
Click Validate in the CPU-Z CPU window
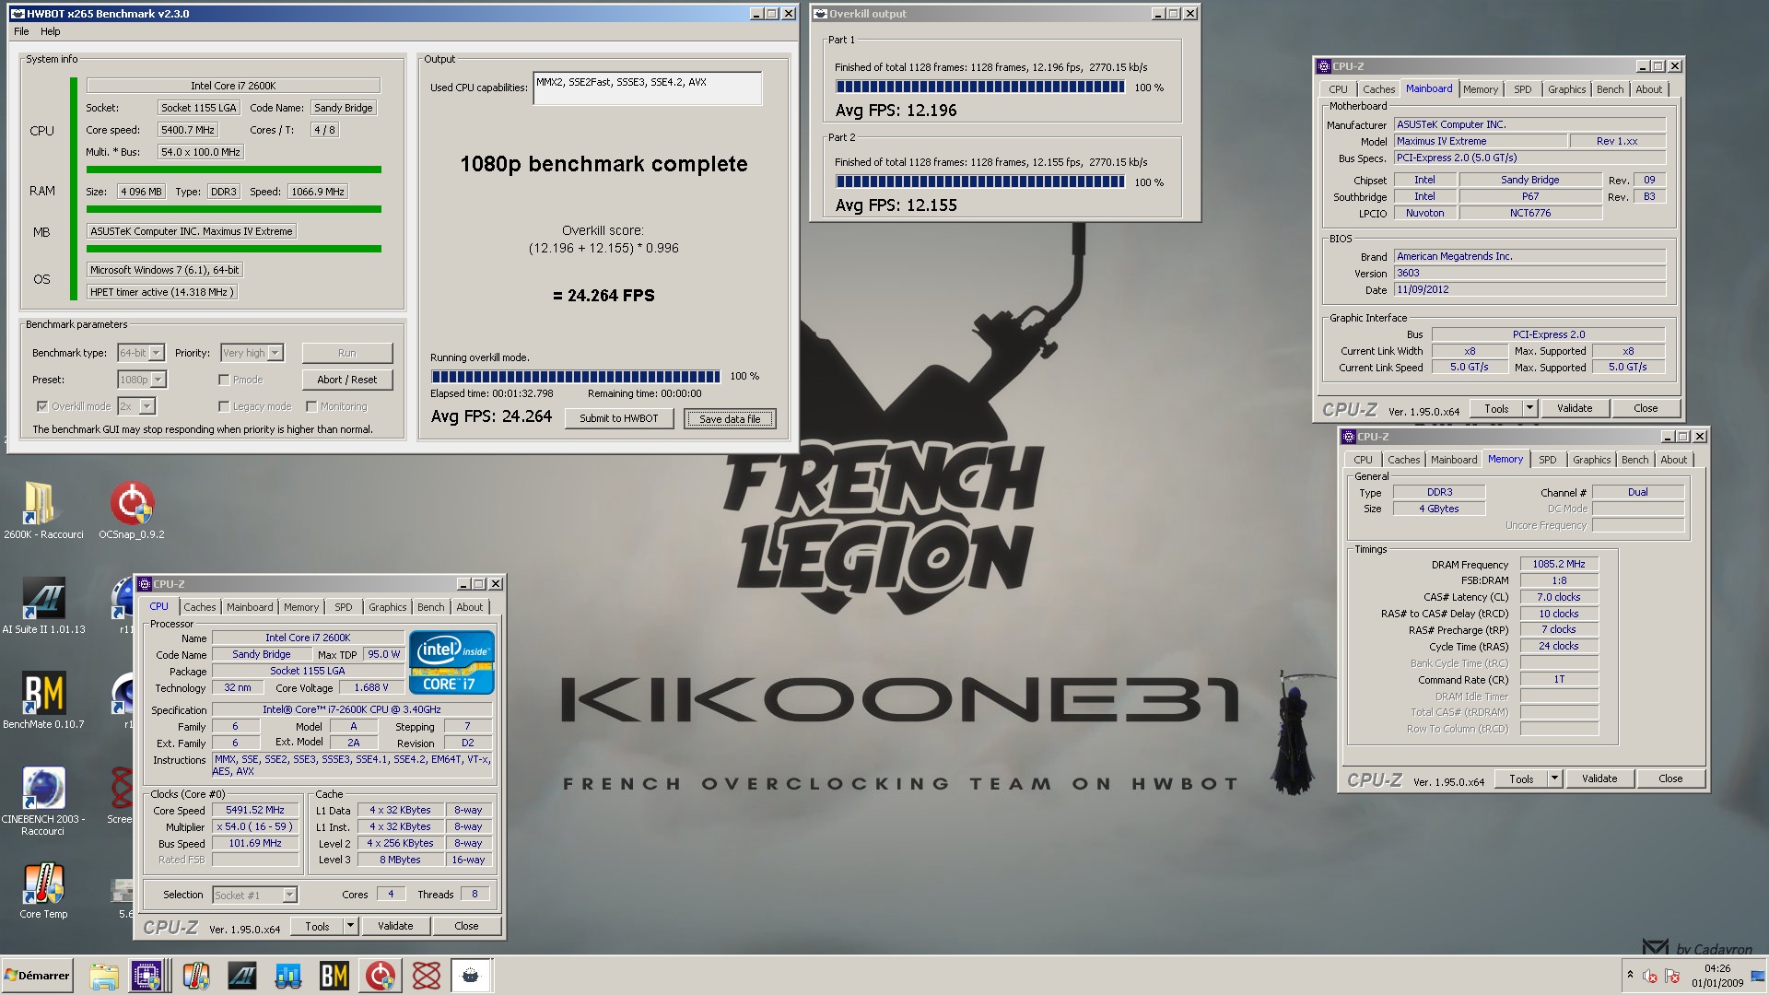pos(395,926)
